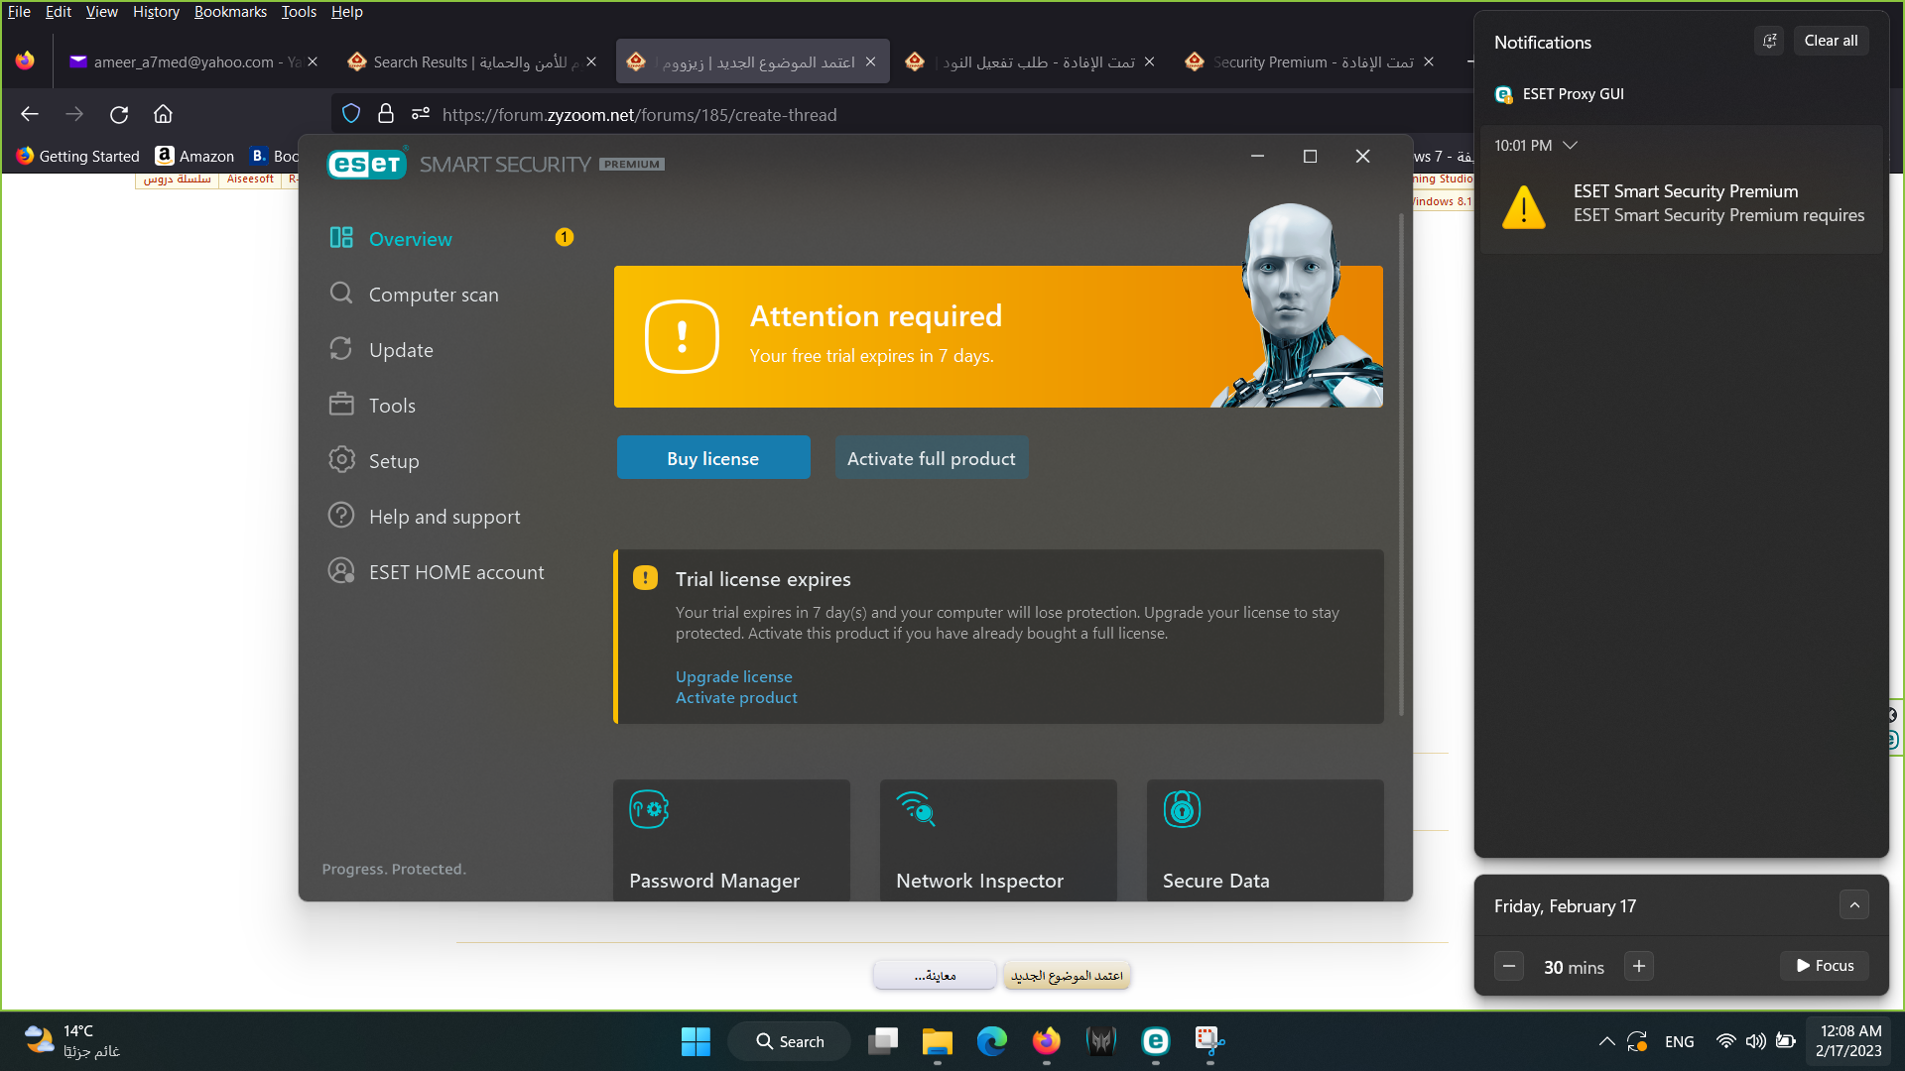The height and width of the screenshot is (1071, 1905).
Task: Open the Firefox File menu
Action: [x=19, y=12]
